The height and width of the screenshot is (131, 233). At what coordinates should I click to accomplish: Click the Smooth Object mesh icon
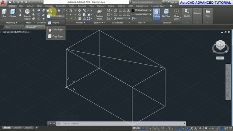click(27, 12)
